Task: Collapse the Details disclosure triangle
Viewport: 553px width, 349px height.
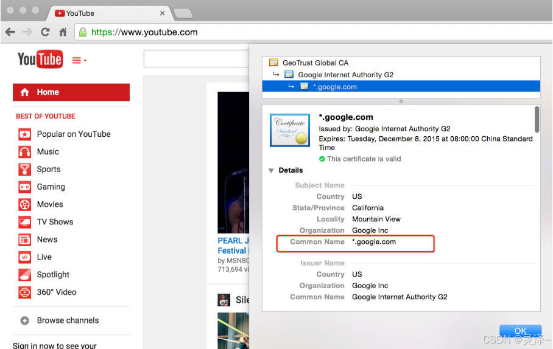Action: coord(271,171)
